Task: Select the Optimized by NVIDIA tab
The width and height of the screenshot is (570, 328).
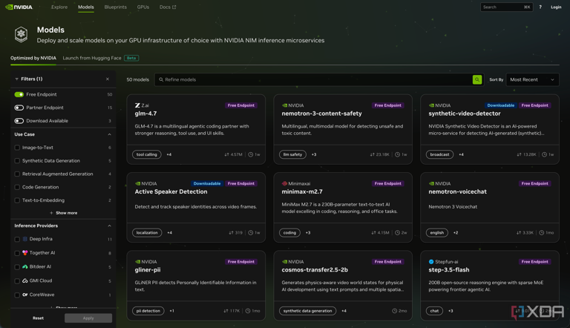Action: [33, 58]
